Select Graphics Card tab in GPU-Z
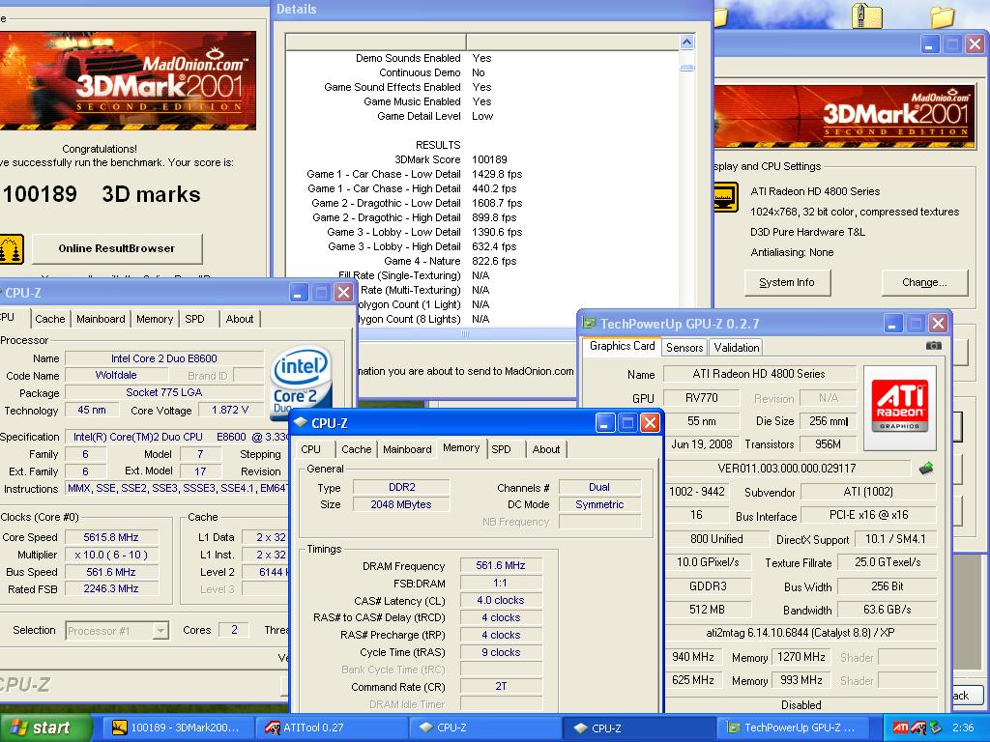Viewport: 990px width, 742px height. [x=622, y=346]
